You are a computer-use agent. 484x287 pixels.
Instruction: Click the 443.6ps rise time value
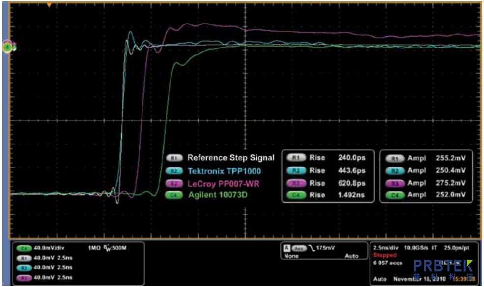click(x=352, y=171)
